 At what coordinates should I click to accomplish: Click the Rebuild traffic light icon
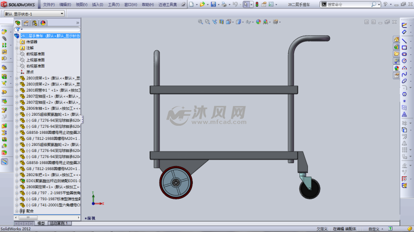pos(256,4)
